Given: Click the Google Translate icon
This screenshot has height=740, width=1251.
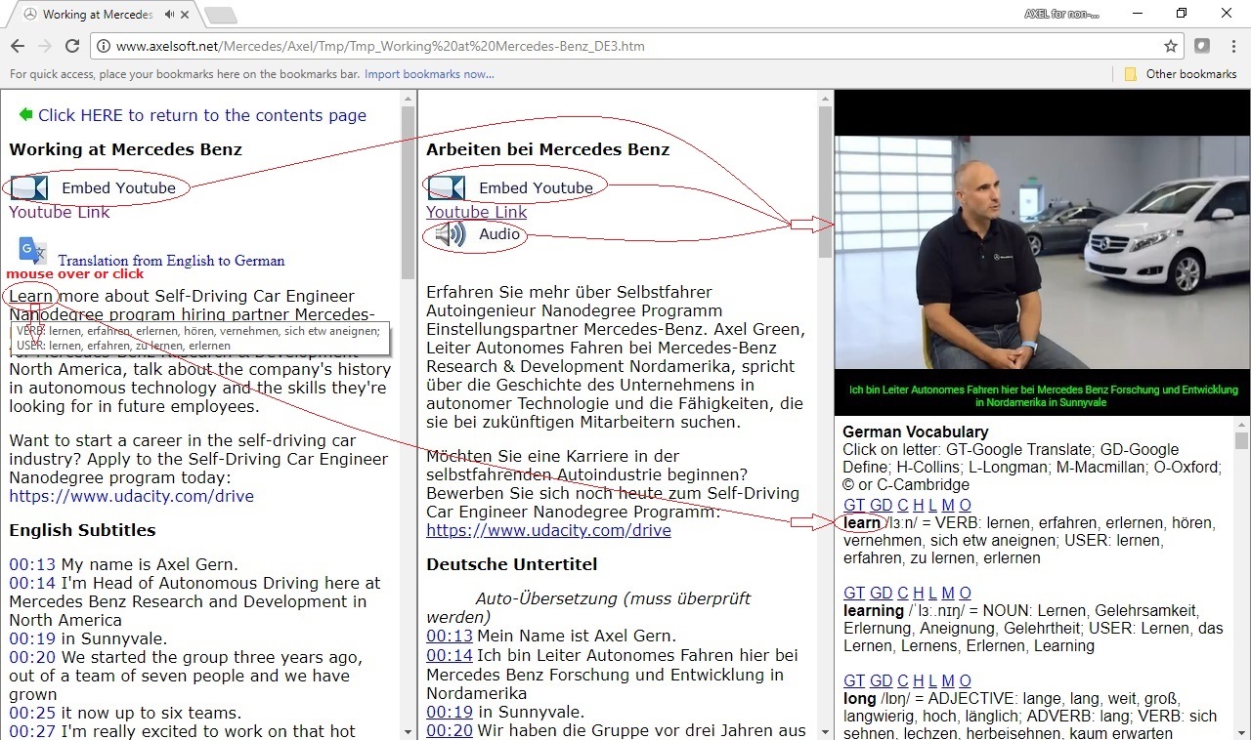Looking at the screenshot, I should 32,251.
